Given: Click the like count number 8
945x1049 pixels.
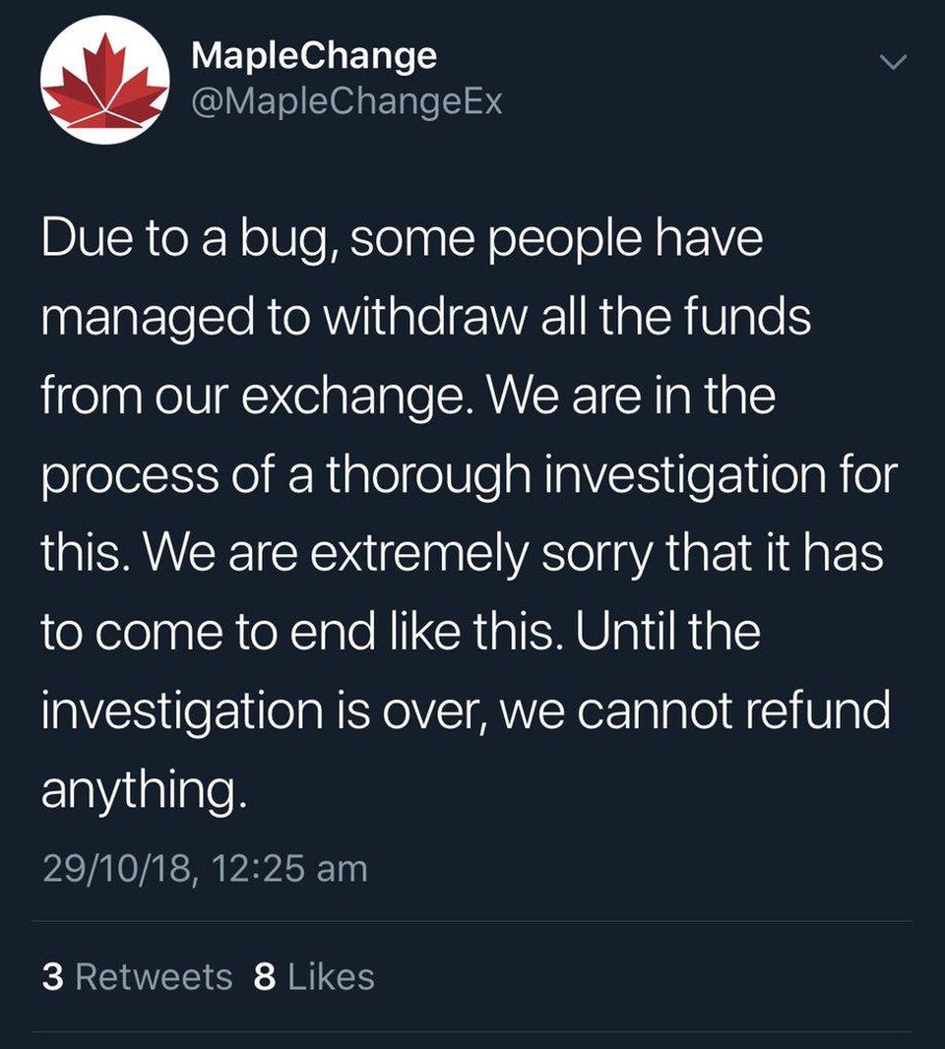Looking at the screenshot, I should pyautogui.click(x=264, y=976).
